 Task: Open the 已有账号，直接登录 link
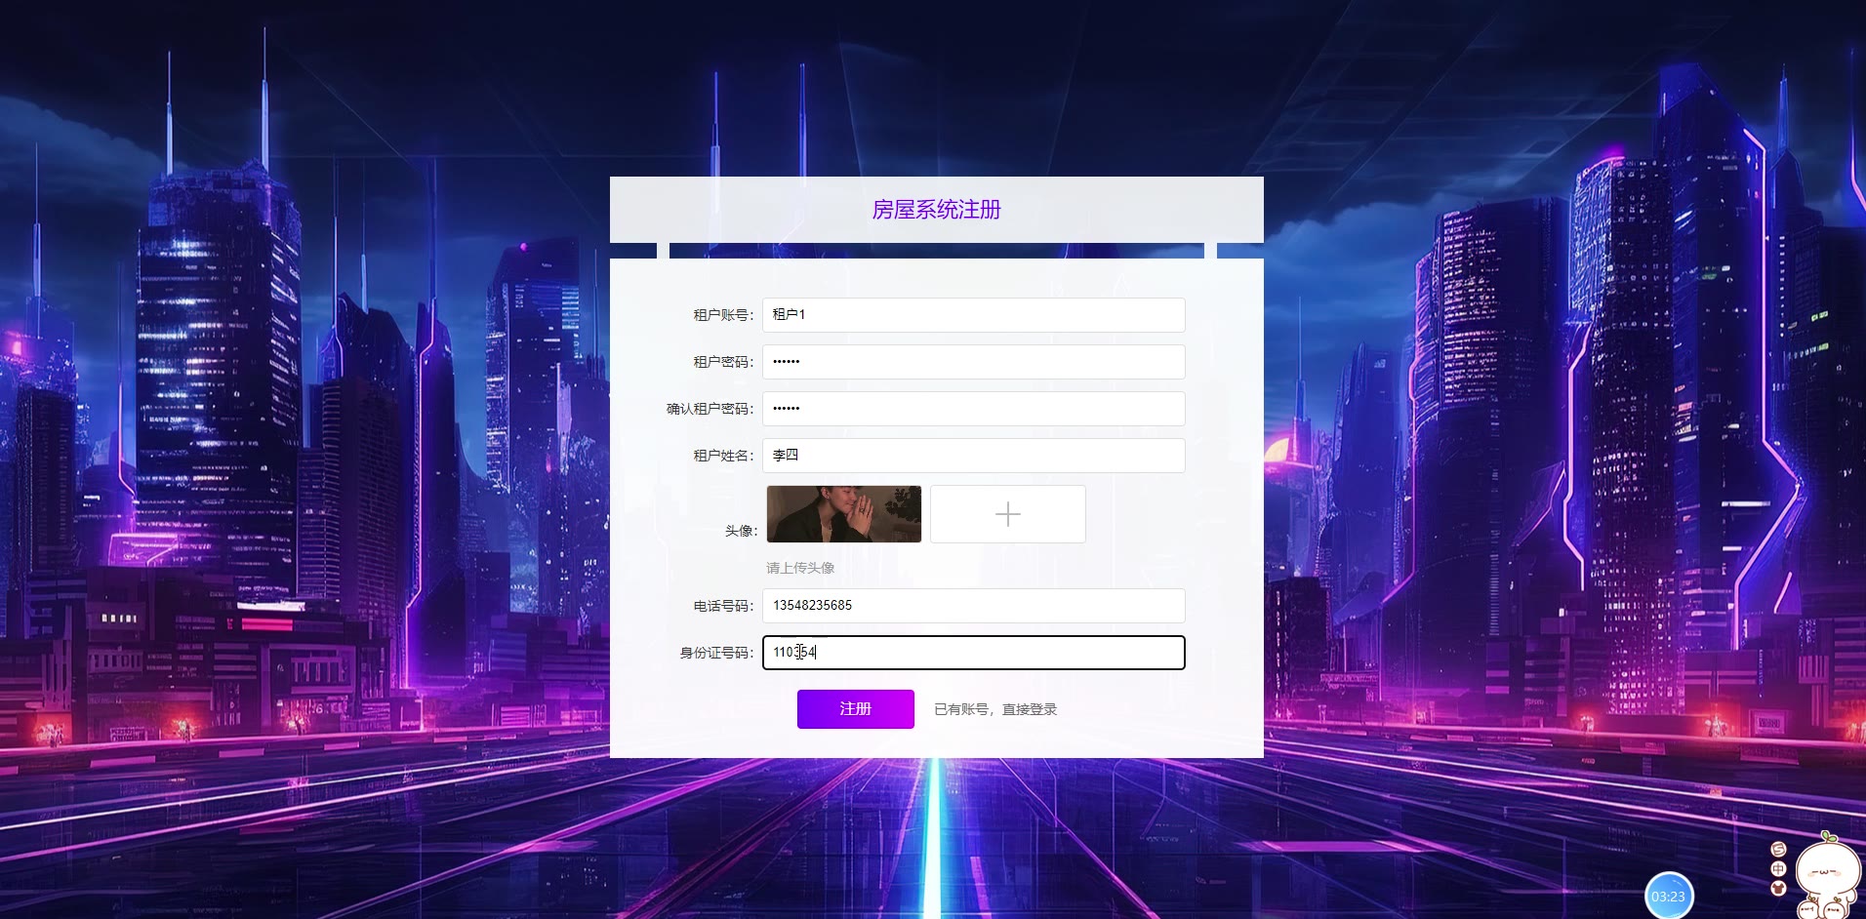(995, 709)
